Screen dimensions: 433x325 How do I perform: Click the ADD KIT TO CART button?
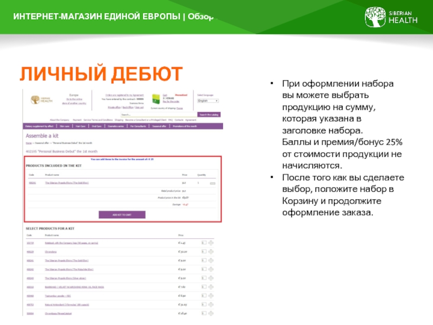(122, 214)
